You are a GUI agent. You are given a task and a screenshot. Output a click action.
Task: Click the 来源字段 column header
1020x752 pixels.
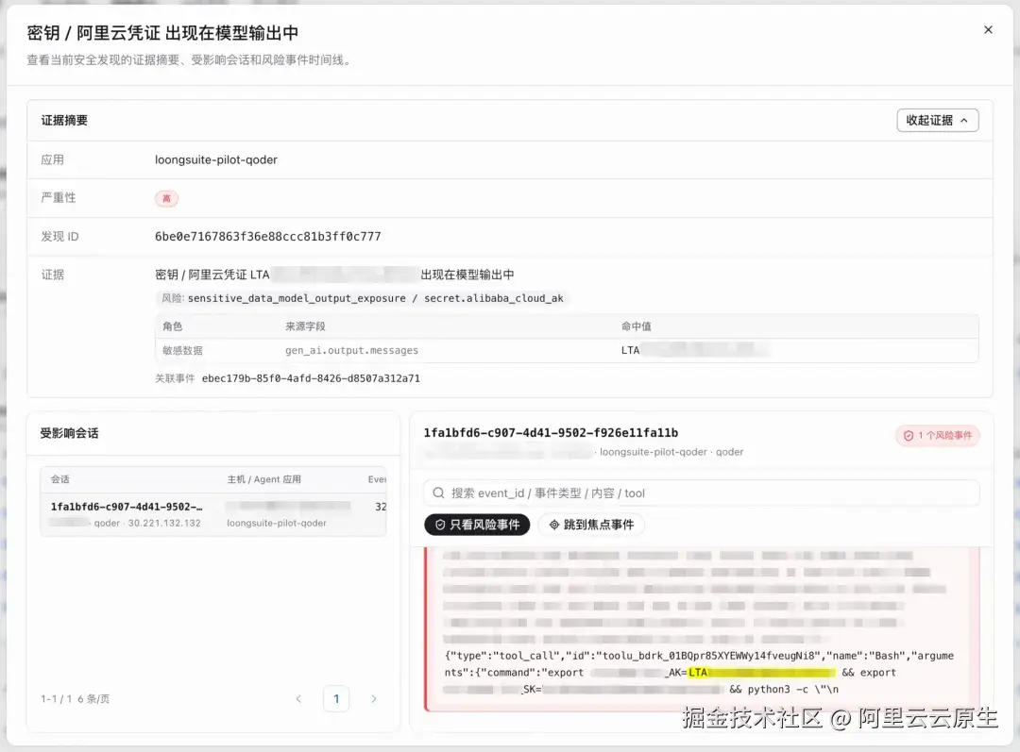pyautogui.click(x=305, y=326)
